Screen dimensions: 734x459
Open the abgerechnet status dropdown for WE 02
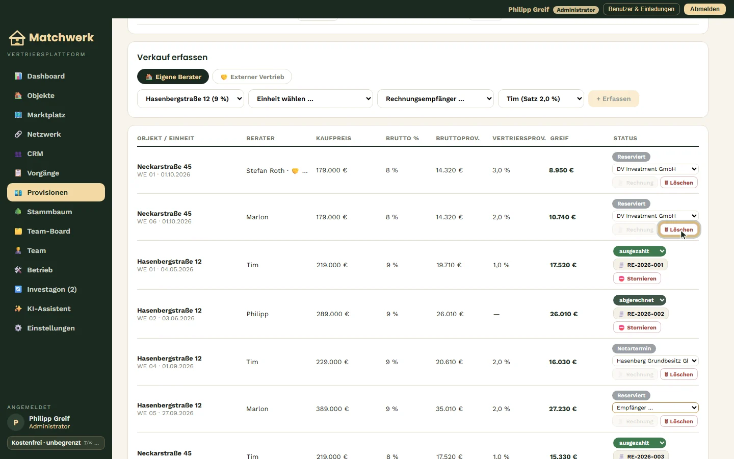[x=640, y=300]
